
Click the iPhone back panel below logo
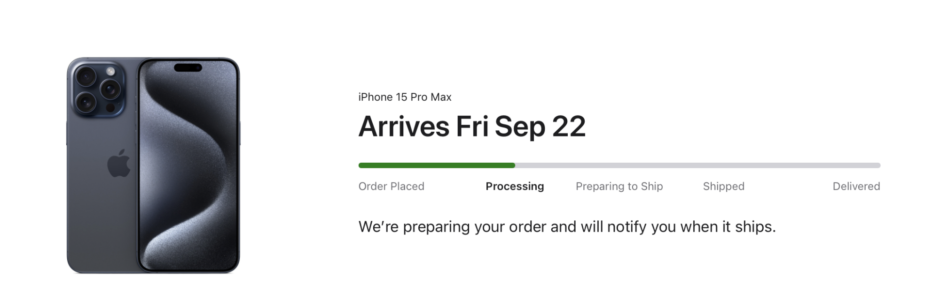101,225
